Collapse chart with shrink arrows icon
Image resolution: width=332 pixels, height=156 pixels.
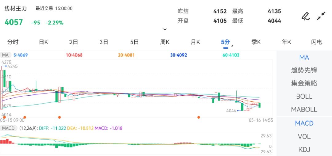click(x=321, y=16)
